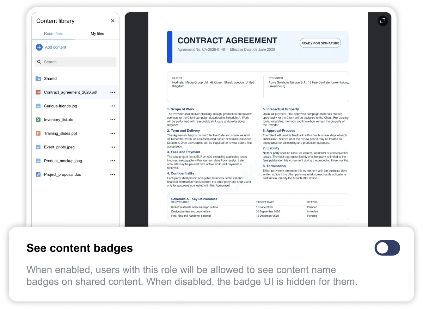Expand the document viewer to fullscreen

pyautogui.click(x=383, y=21)
